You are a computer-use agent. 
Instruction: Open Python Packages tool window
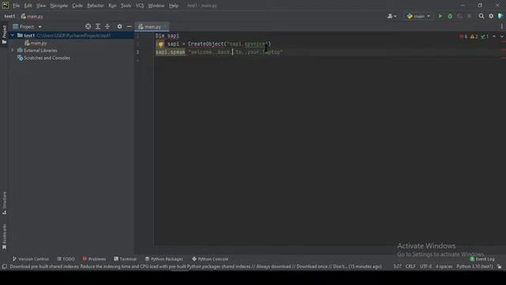(x=164, y=259)
